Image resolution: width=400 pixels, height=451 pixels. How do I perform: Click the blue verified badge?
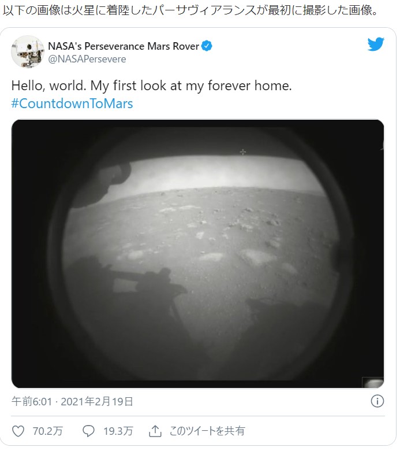(x=207, y=46)
